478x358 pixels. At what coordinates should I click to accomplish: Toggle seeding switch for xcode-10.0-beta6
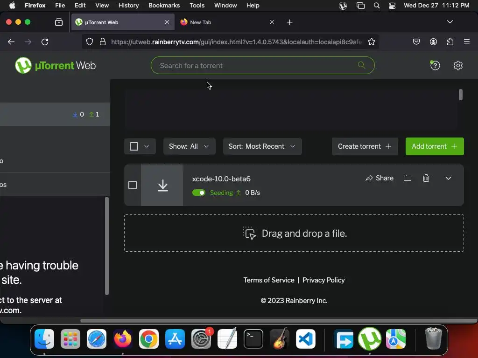coord(199,193)
